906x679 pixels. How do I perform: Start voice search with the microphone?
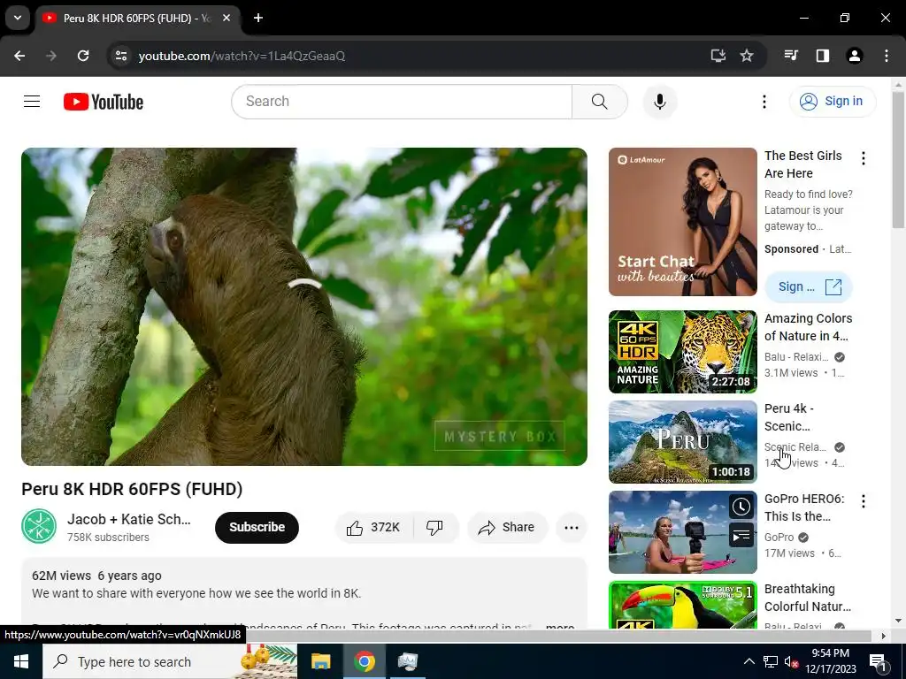pos(659,102)
